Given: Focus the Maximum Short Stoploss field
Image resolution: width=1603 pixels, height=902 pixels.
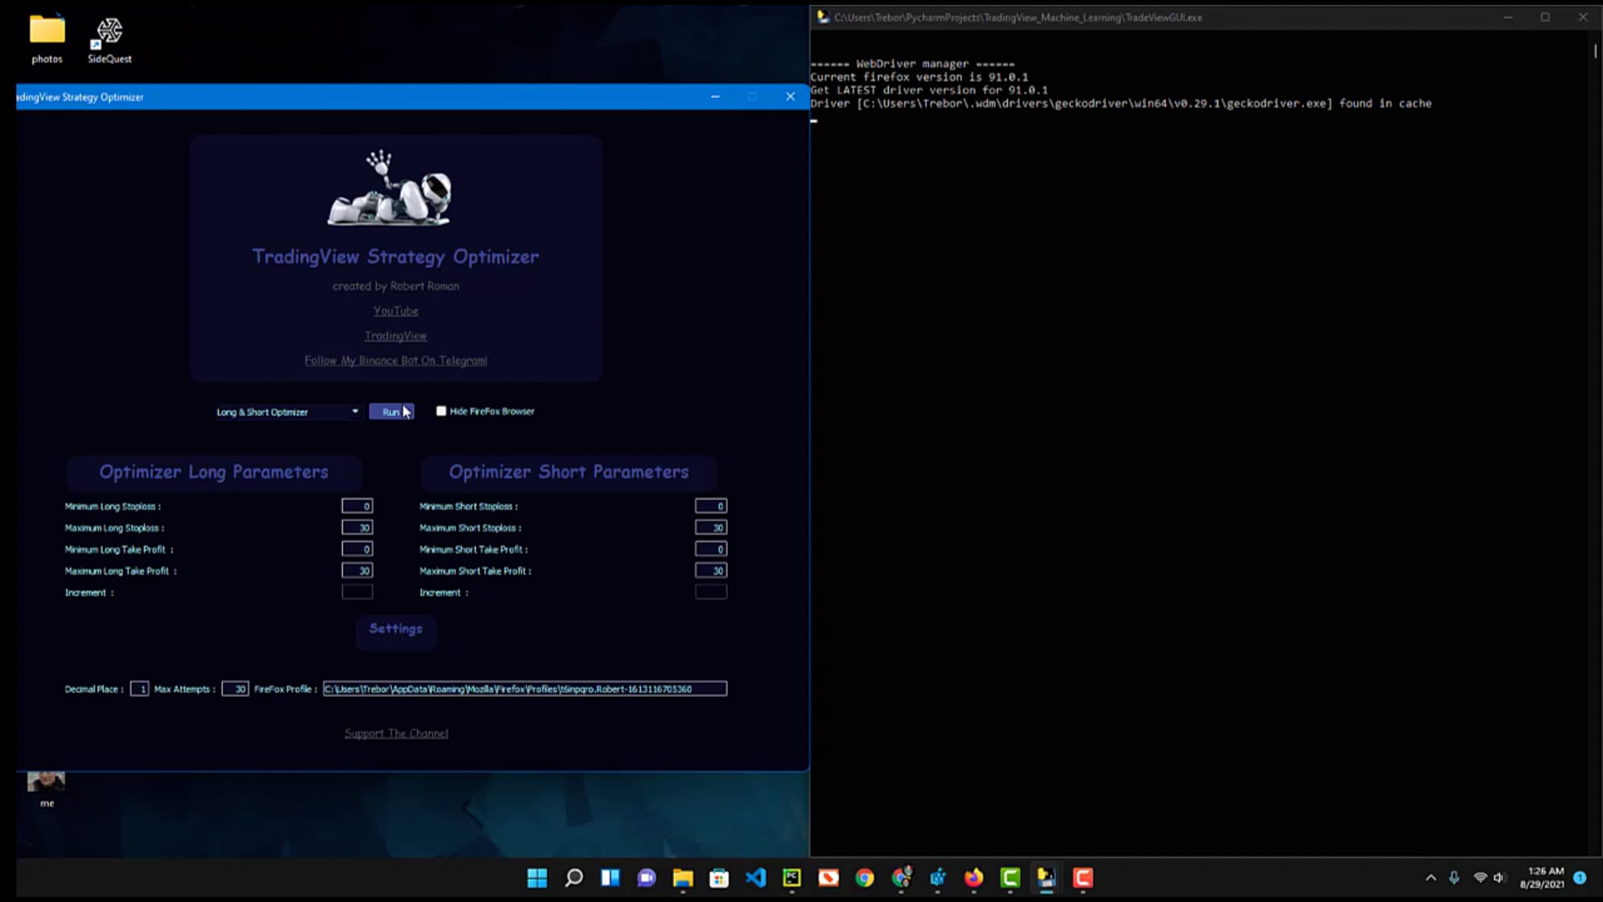Looking at the screenshot, I should (x=711, y=527).
